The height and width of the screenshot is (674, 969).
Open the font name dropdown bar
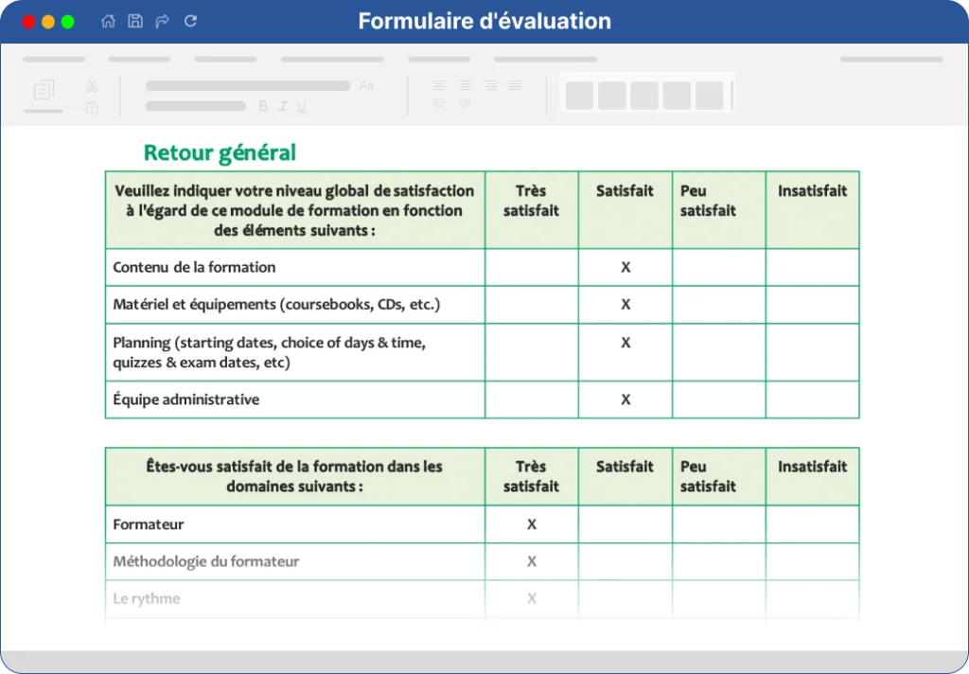248,85
